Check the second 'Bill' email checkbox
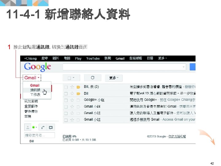 point(66,93)
